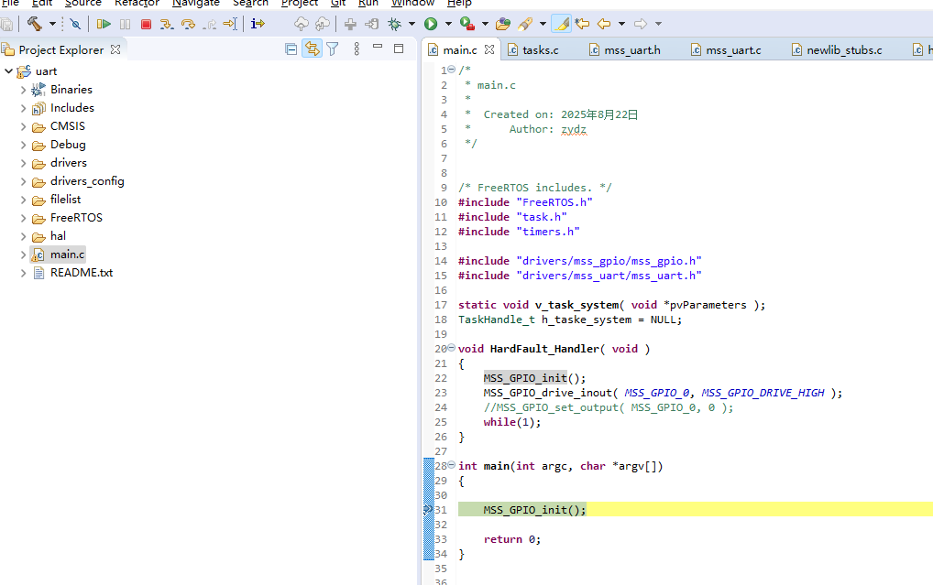Viewport: 933px width, 585px height.
Task: Click the gray plus toolbar icon
Action: pyautogui.click(x=350, y=24)
